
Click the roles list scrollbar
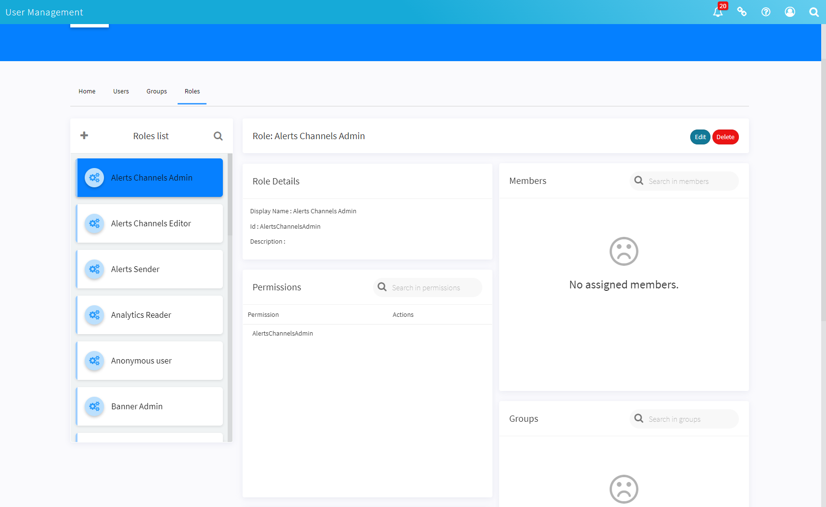[x=230, y=195]
